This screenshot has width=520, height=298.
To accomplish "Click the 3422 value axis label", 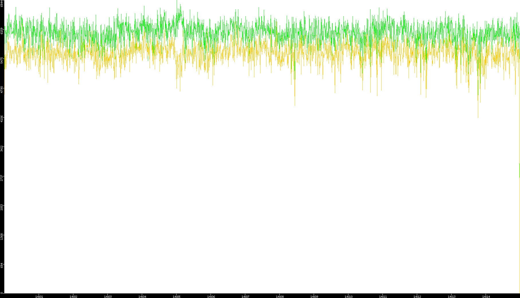I will 2,148.
